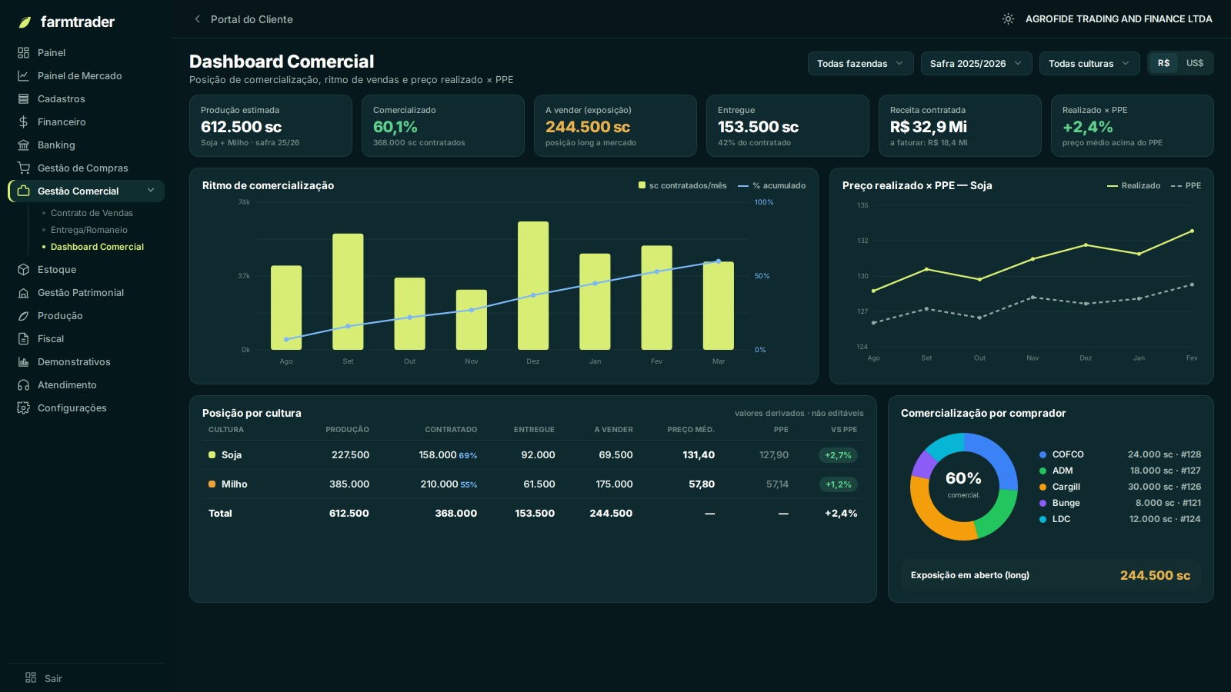Switch currency to R$
The width and height of the screenshot is (1231, 692).
coord(1163,63)
